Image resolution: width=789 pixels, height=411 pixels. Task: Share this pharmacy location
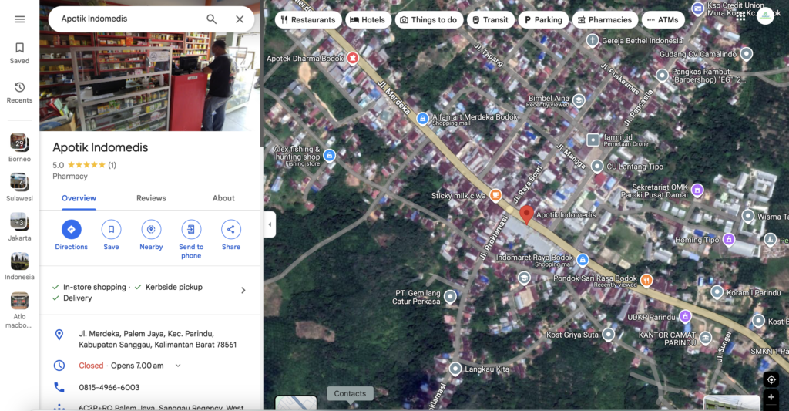pos(231,229)
